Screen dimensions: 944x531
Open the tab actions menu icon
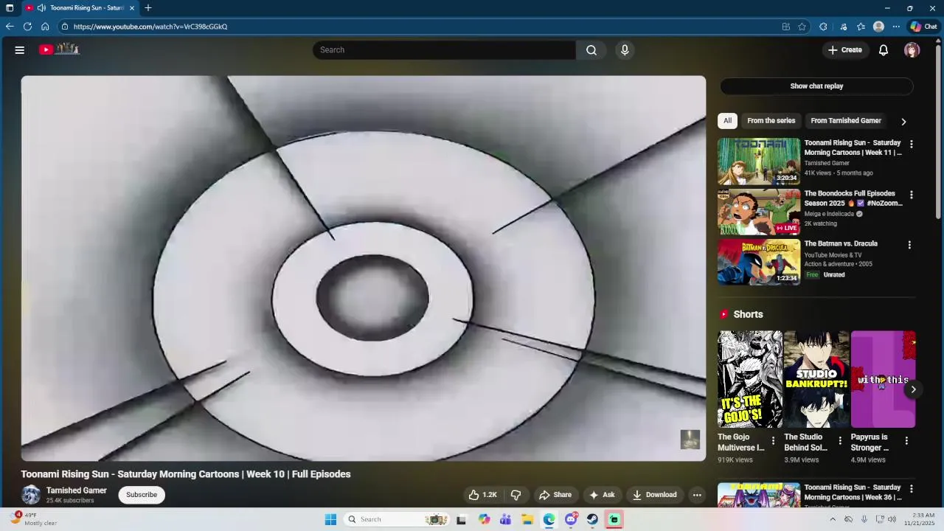pyautogui.click(x=10, y=8)
